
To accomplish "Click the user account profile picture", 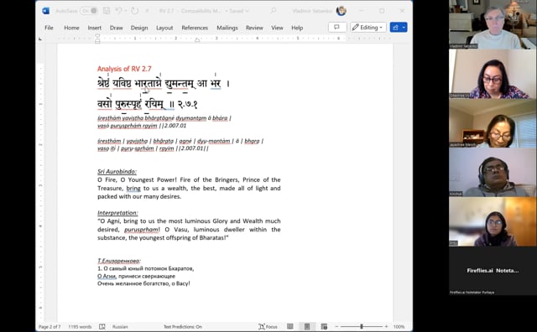I will click(x=341, y=11).
